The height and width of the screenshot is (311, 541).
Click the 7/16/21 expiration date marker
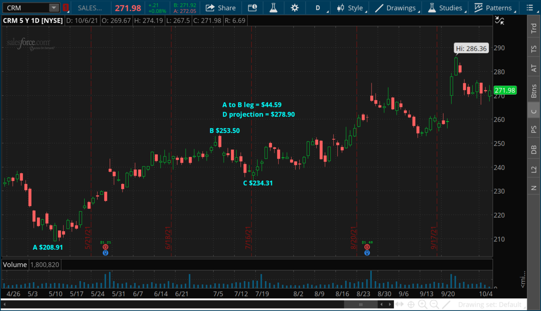pyautogui.click(x=248, y=238)
